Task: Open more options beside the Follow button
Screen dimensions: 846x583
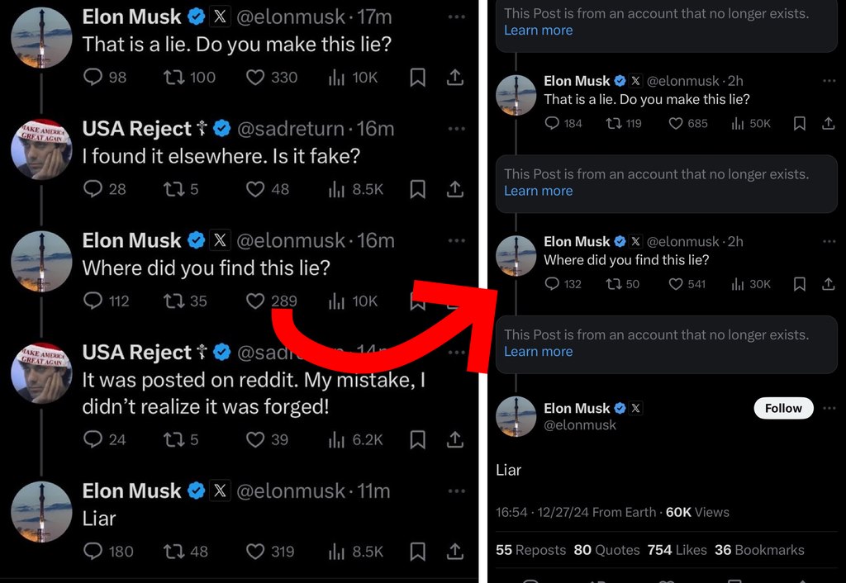Action: pyautogui.click(x=829, y=408)
